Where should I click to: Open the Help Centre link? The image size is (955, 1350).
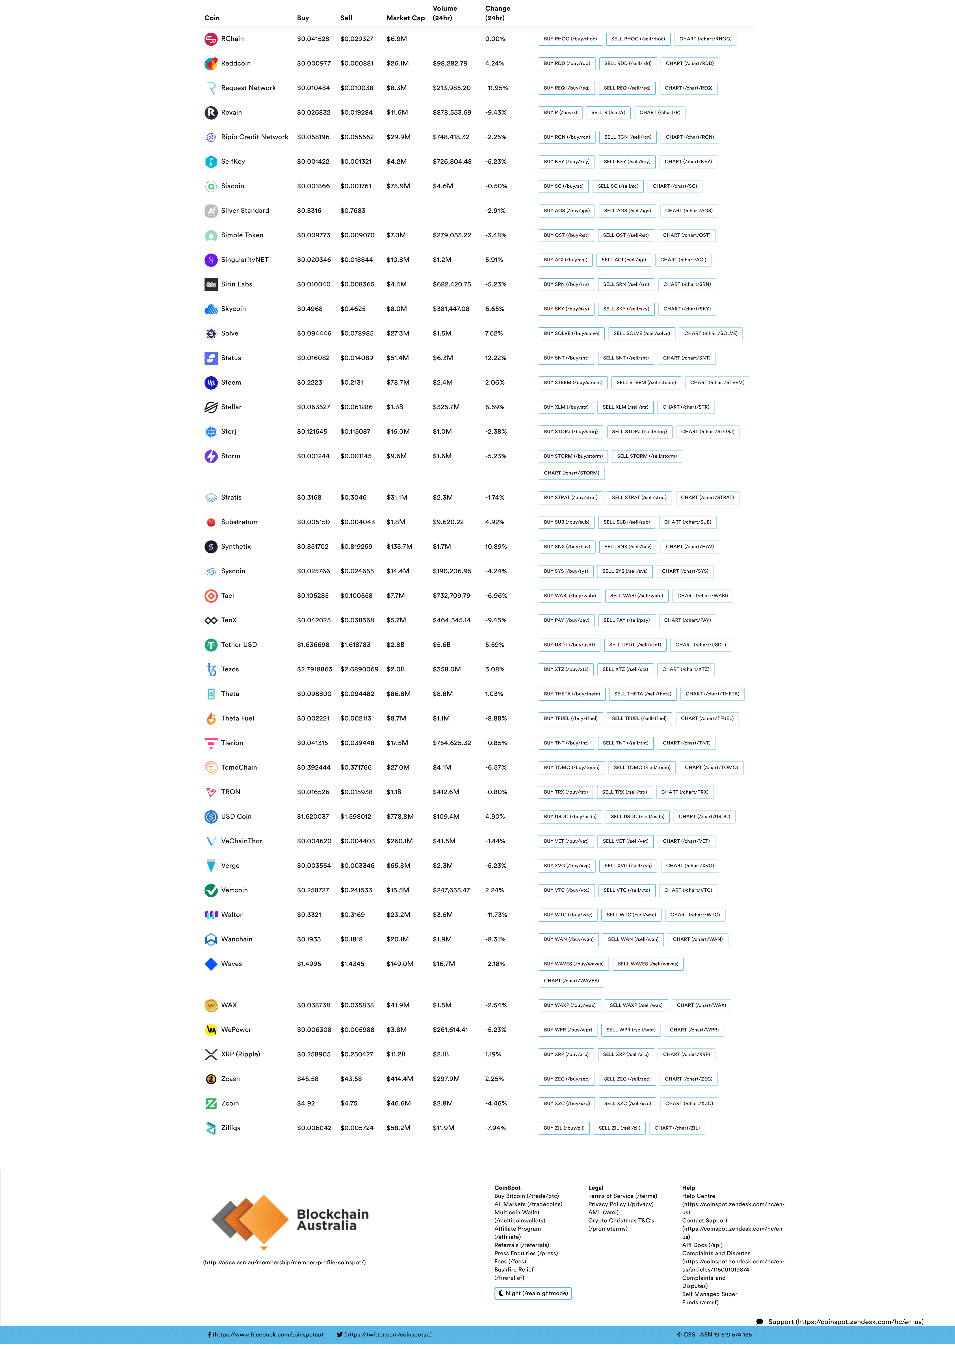pos(733,1205)
